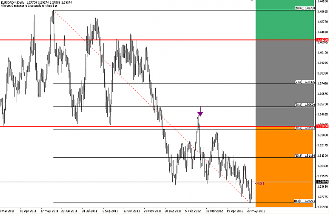329x214 pixels.
Task: Click the red 1.4120 price tag on axis
Action: point(322,40)
